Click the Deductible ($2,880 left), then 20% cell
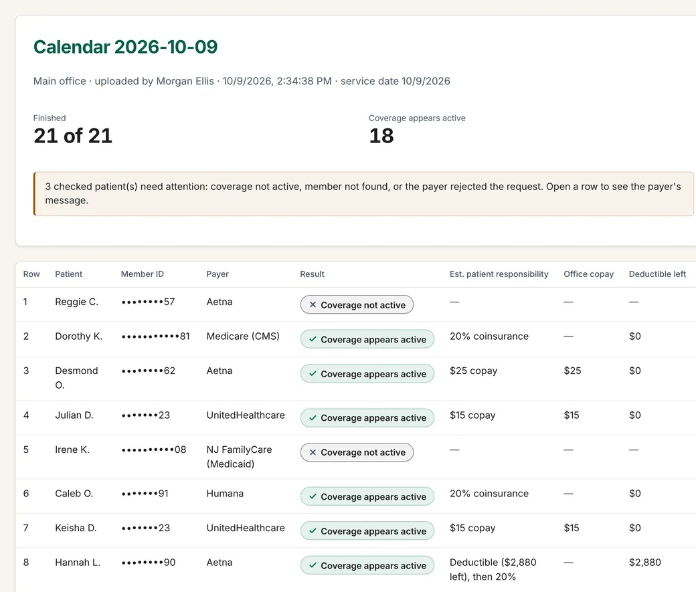The height and width of the screenshot is (592, 696). (493, 569)
